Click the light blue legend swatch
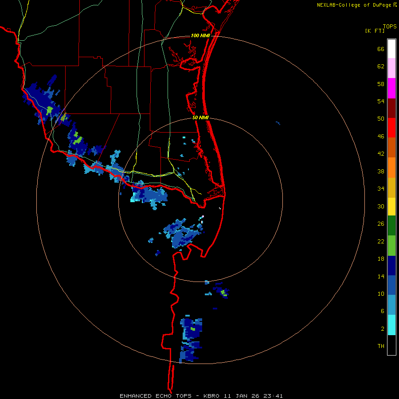Viewport: 399px width, 399px height. (x=391, y=305)
